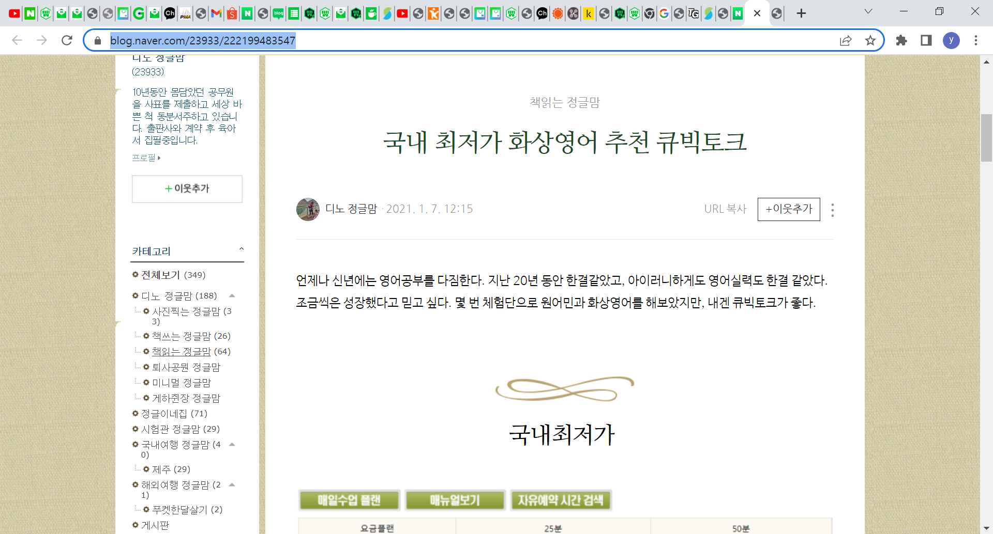Click the browser reload icon
This screenshot has height=534, width=993.
[67, 40]
